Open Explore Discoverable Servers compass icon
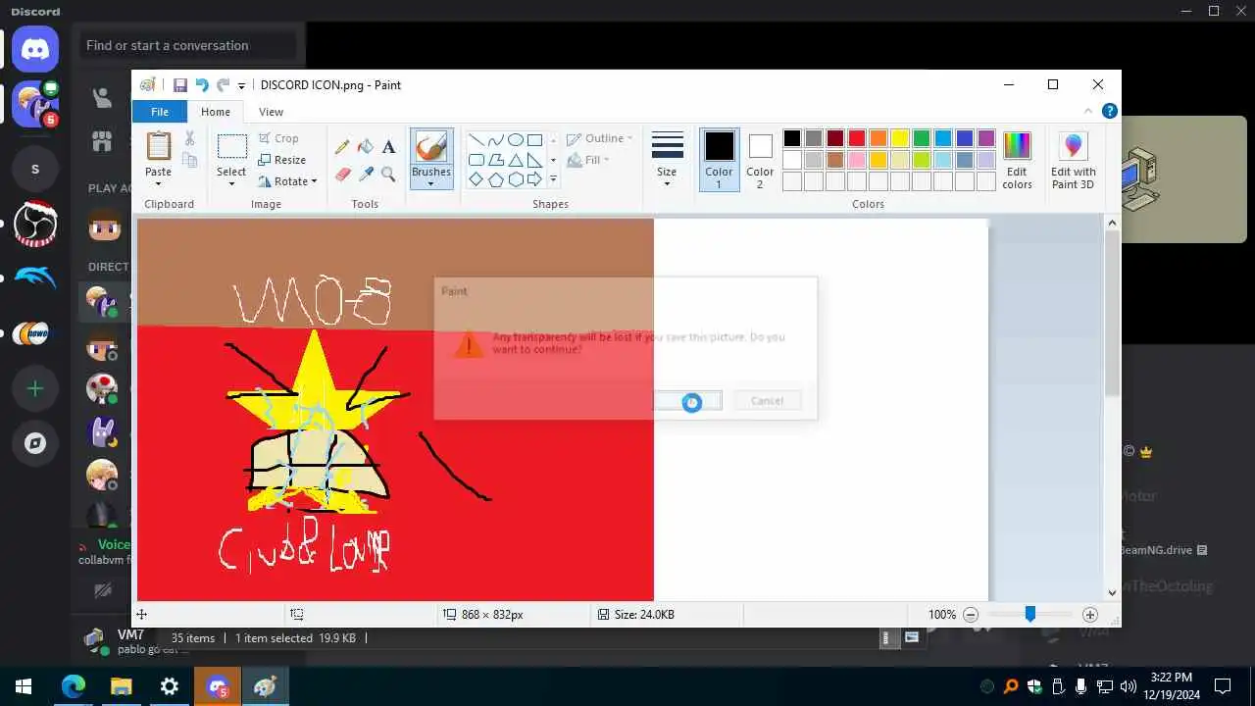Viewport: 1255px width, 706px height. tap(35, 443)
